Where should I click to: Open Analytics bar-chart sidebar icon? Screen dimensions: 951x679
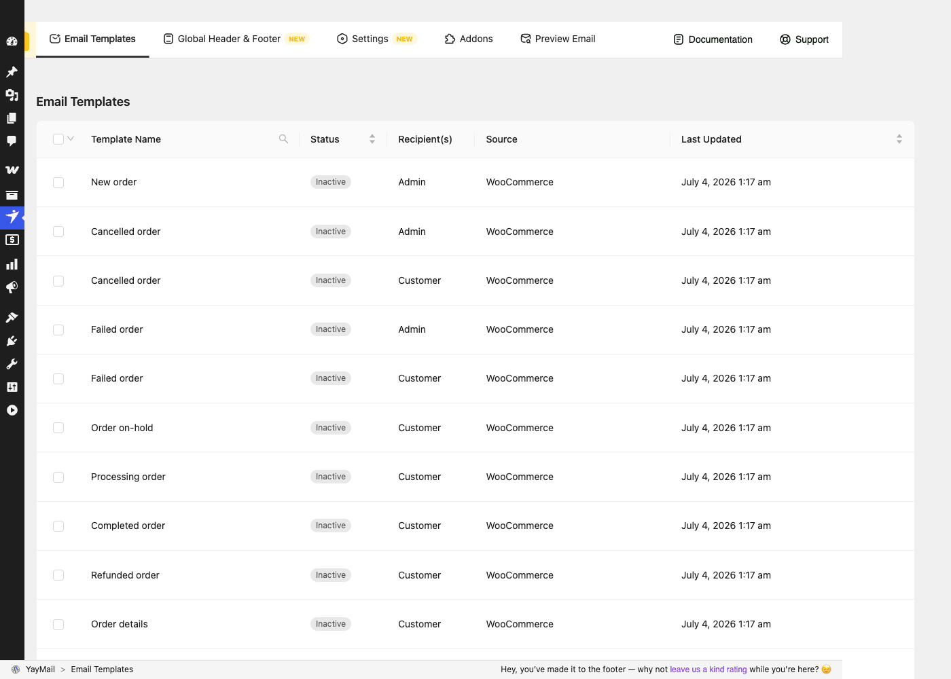[12, 264]
